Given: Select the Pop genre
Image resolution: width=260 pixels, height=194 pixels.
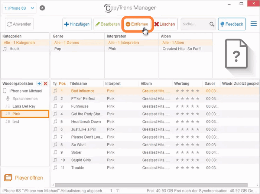Looking at the screenshot, I should [x=78, y=49].
